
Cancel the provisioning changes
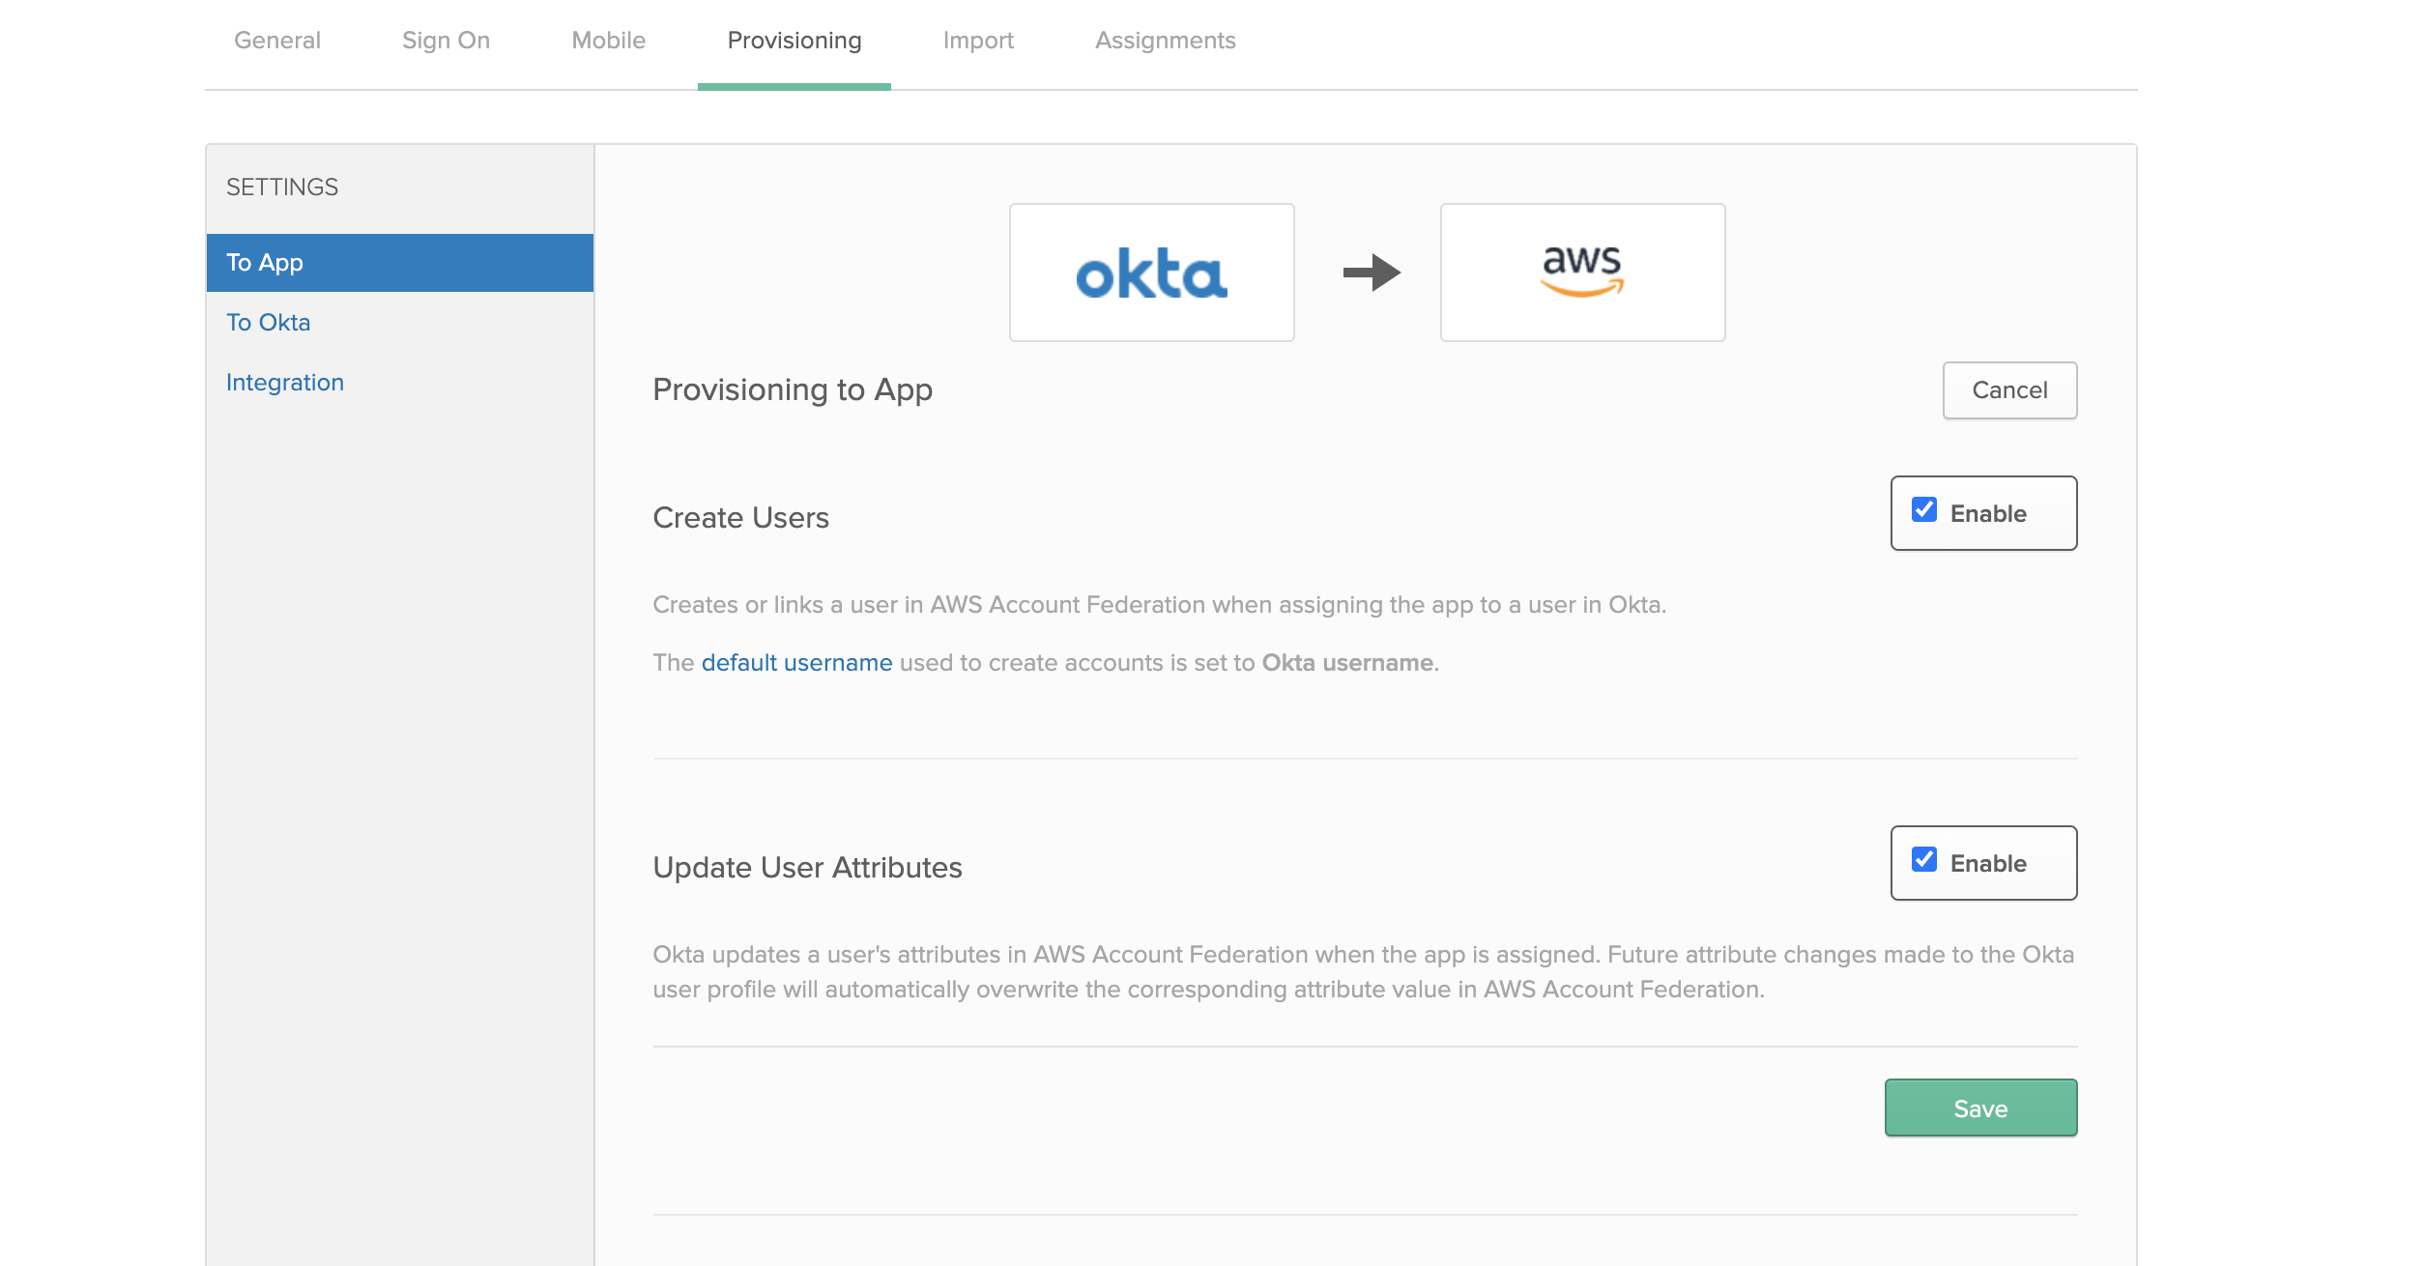2009,389
